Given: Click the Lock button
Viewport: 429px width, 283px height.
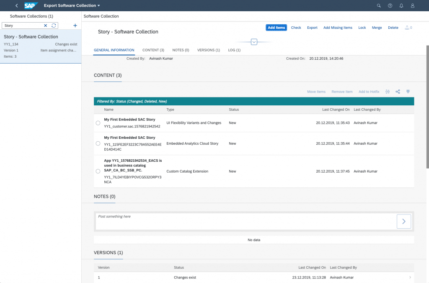Looking at the screenshot, I should [x=362, y=28].
